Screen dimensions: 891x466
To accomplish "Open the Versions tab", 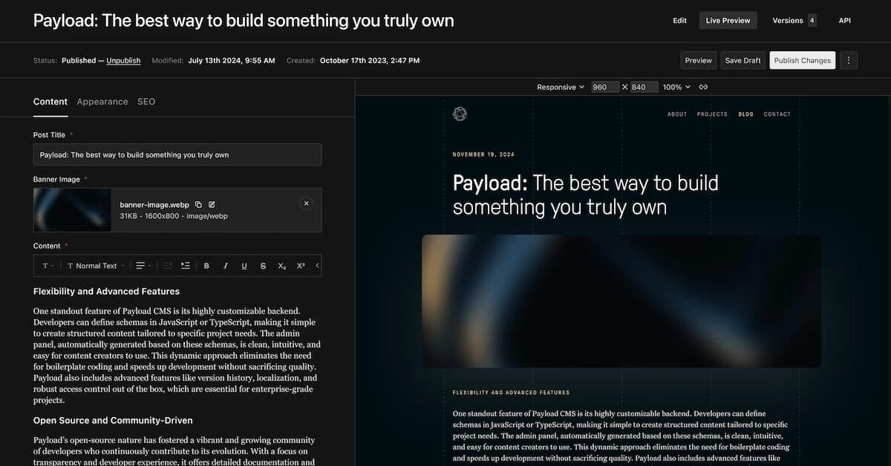I will (x=794, y=20).
